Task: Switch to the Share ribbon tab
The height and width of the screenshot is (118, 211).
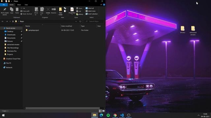Action: click(x=19, y=5)
